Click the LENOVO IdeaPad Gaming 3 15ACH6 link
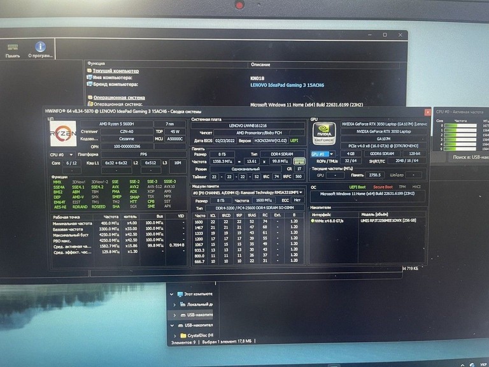Screen dimensions: 489x367 pos(287,85)
